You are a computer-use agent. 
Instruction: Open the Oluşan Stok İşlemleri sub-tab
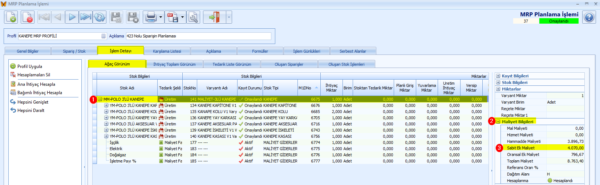[x=346, y=64]
